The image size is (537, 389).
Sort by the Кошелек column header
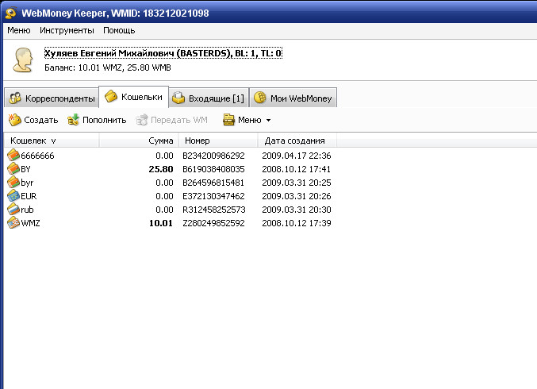52,141
